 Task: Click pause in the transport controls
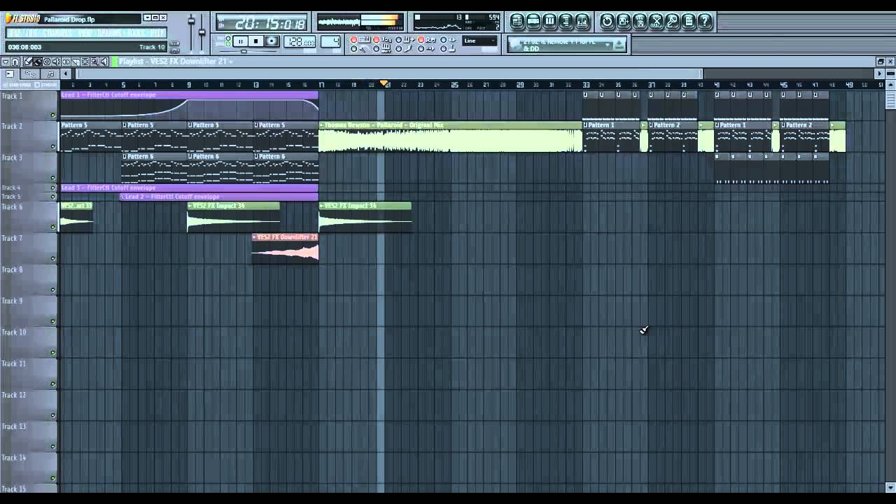(240, 41)
